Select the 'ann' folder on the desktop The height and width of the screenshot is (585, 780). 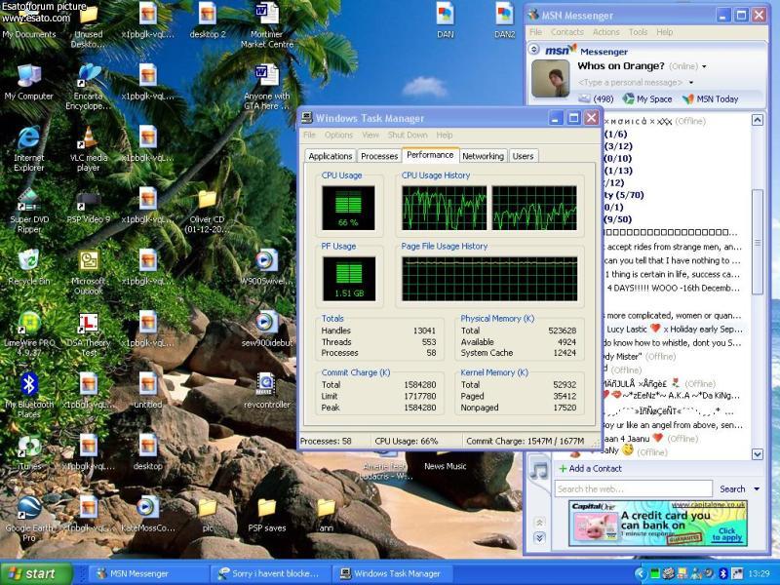click(327, 515)
